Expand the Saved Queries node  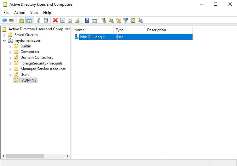pyautogui.click(x=4, y=35)
